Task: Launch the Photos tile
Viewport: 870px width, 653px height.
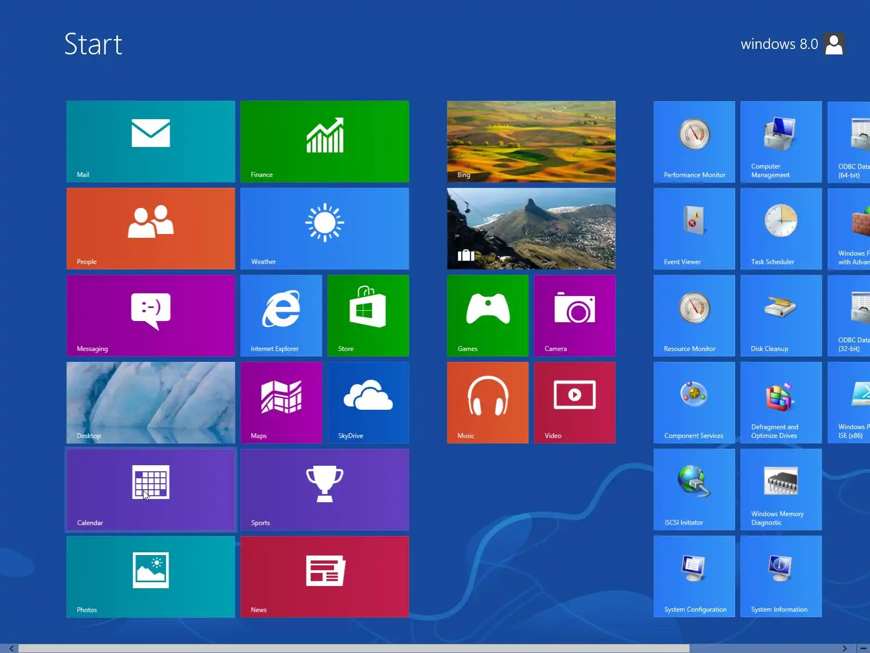Action: (x=151, y=577)
